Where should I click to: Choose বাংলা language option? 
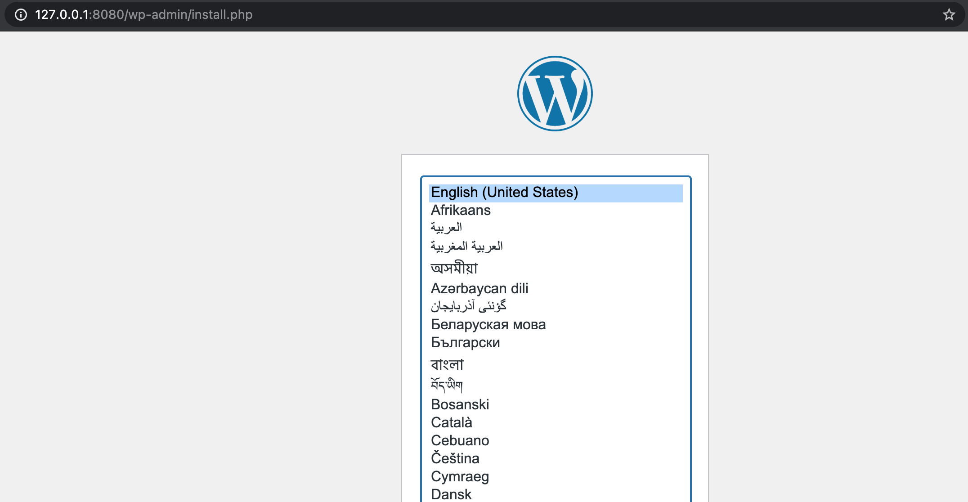(x=447, y=364)
